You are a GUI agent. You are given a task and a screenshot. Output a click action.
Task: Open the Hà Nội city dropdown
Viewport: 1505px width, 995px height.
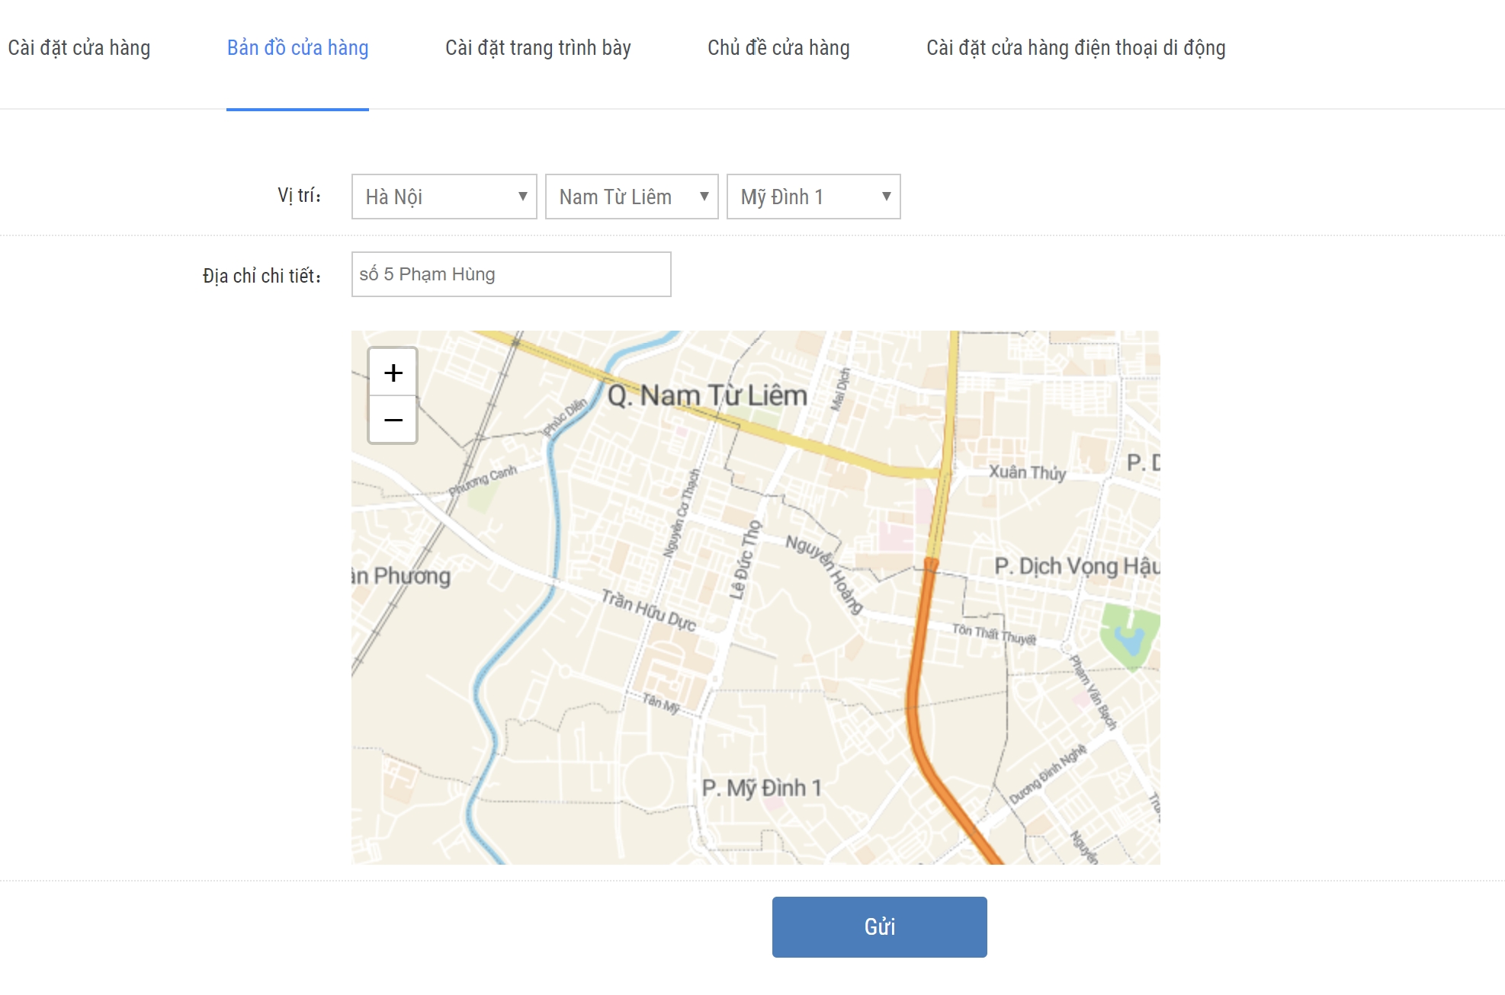(444, 197)
